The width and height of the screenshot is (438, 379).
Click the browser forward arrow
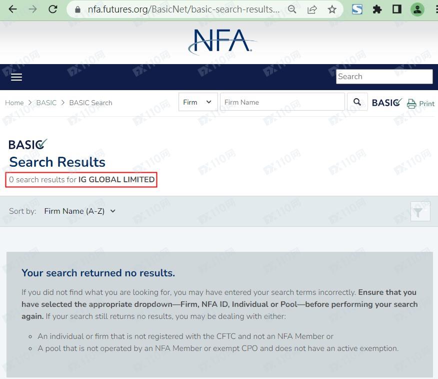pyautogui.click(x=32, y=9)
